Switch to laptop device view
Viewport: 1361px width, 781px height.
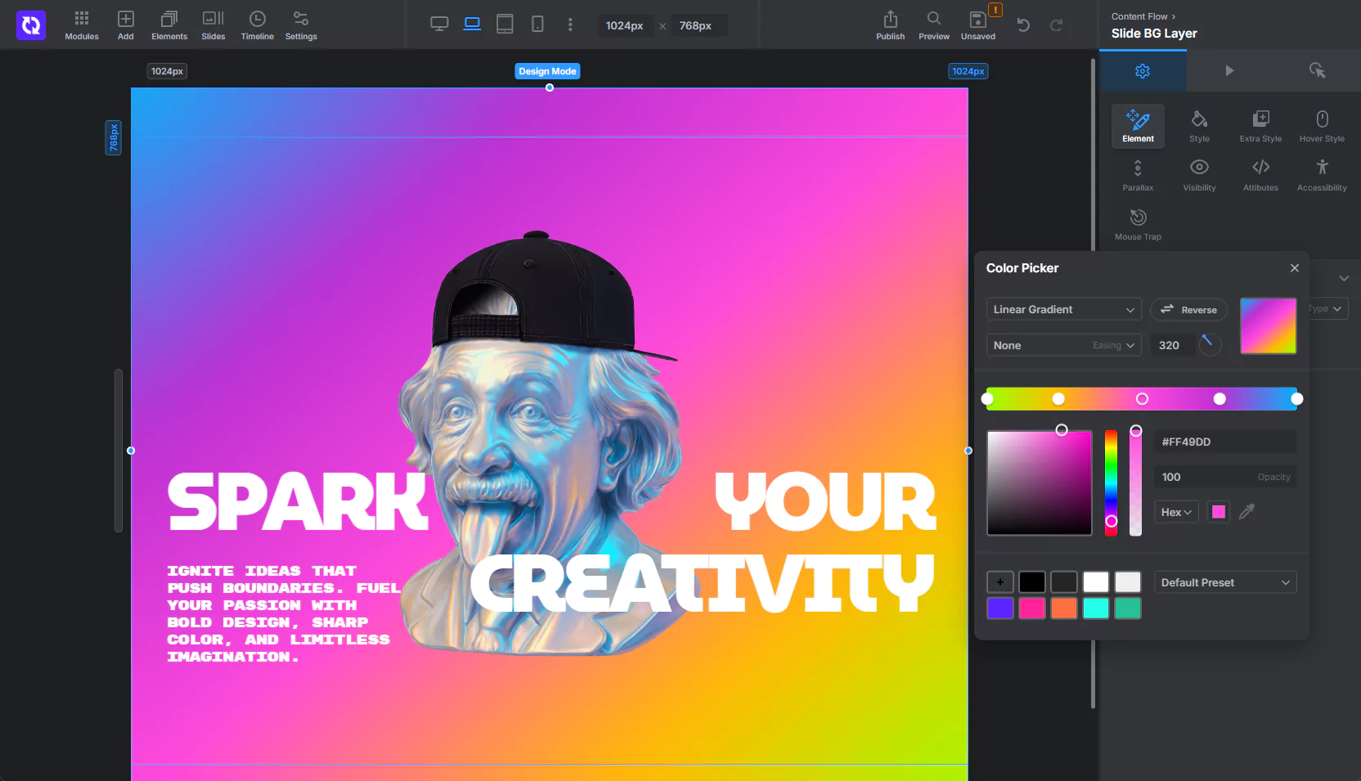pos(472,25)
